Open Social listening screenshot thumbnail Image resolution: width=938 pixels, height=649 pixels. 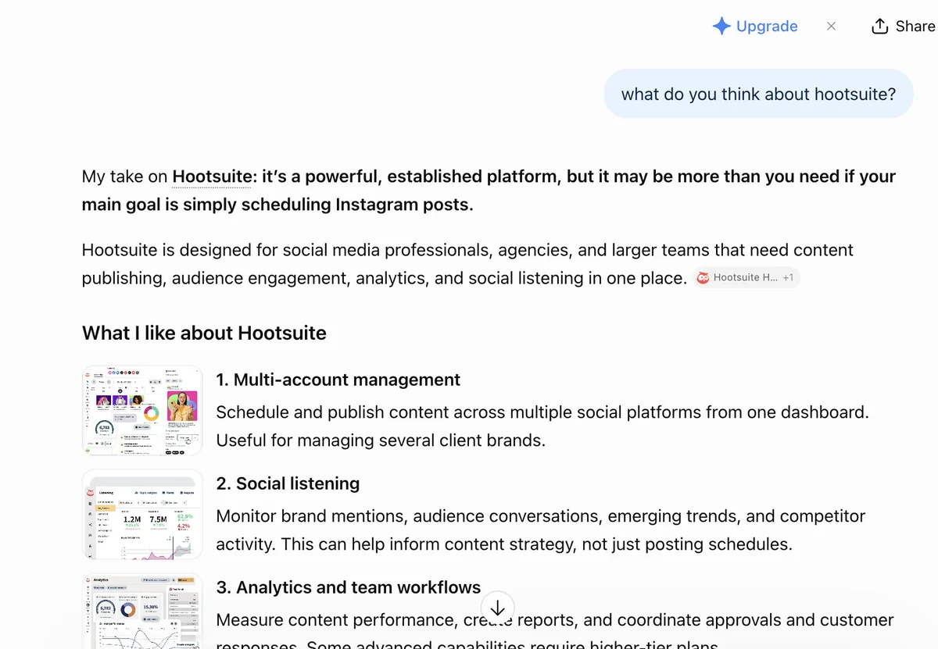click(x=142, y=515)
